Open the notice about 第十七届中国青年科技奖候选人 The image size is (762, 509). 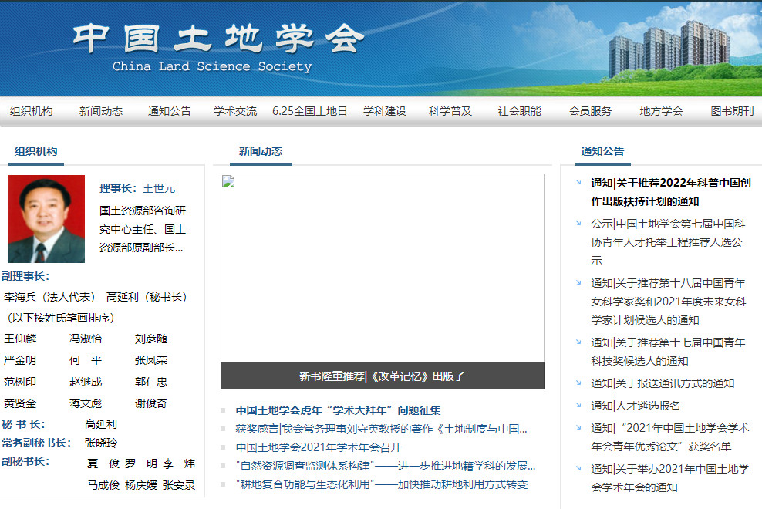(668, 352)
